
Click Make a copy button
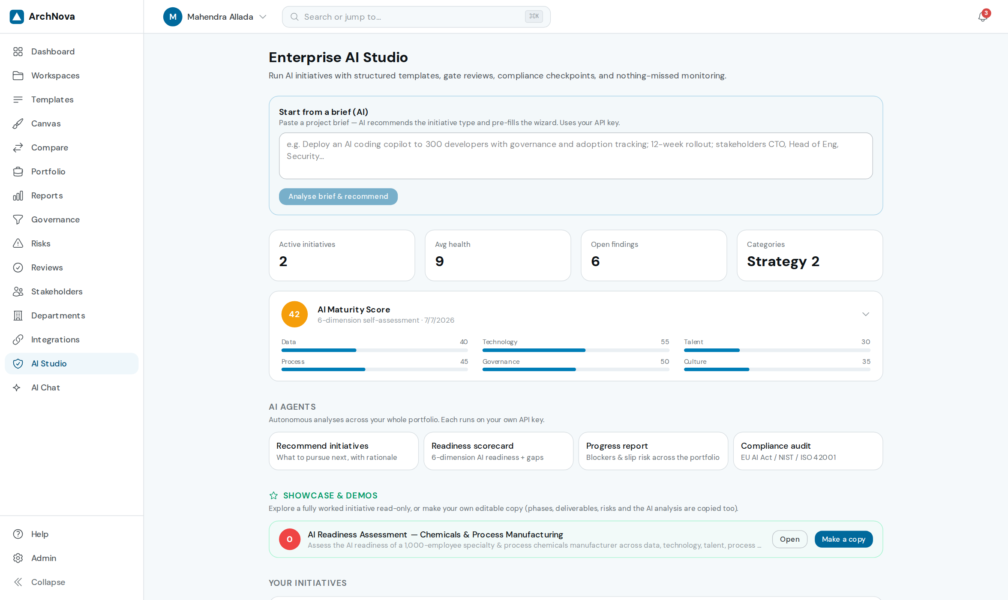[843, 539]
